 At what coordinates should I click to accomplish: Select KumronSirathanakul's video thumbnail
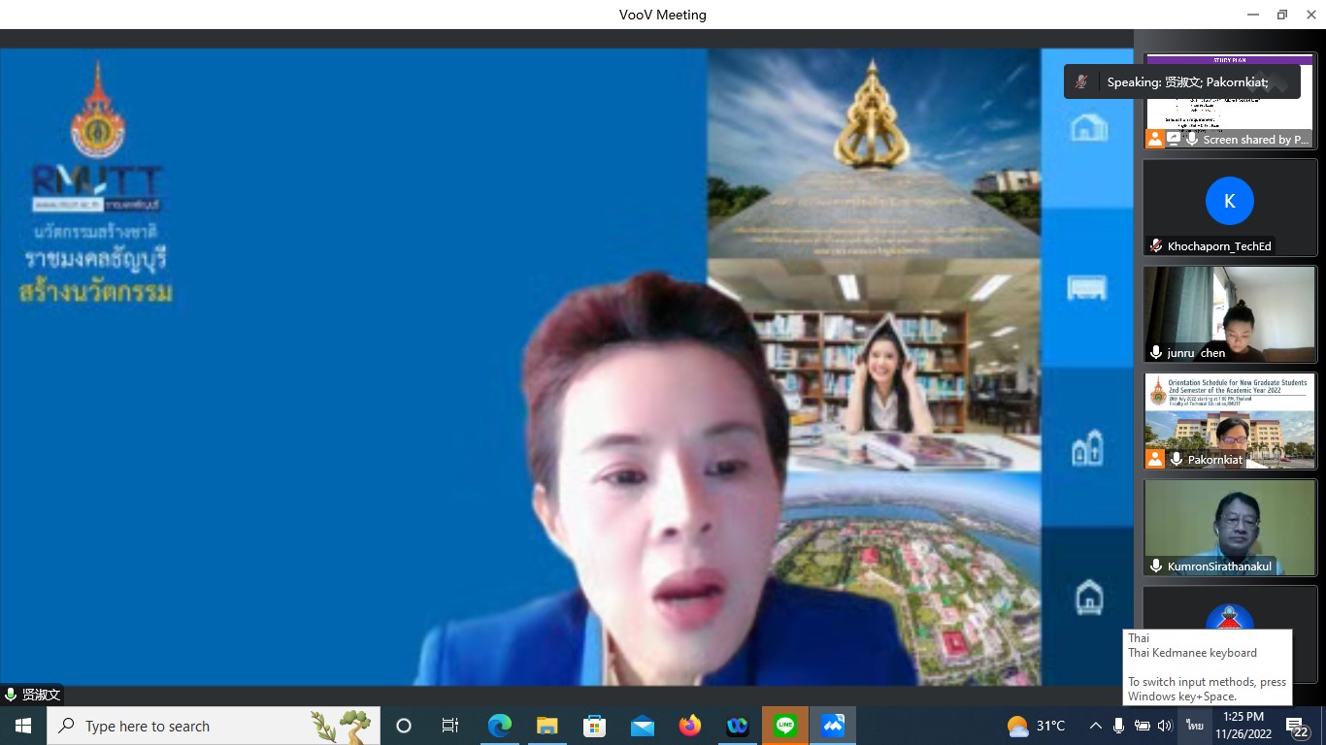point(1230,528)
